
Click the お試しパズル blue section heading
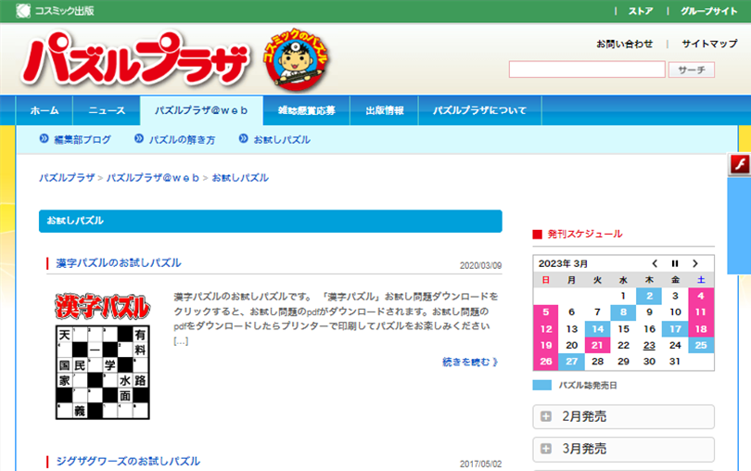pos(271,221)
